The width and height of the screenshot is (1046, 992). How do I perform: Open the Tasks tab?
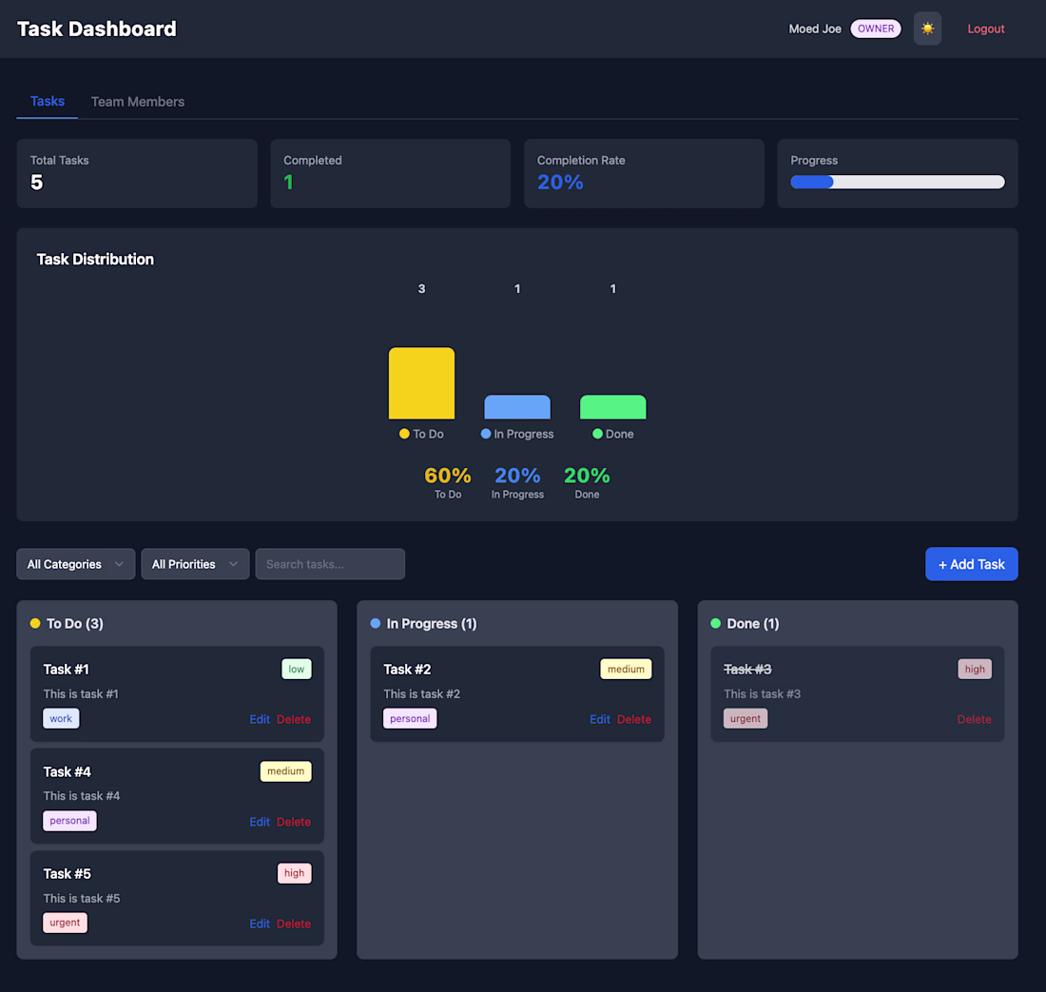click(x=48, y=102)
